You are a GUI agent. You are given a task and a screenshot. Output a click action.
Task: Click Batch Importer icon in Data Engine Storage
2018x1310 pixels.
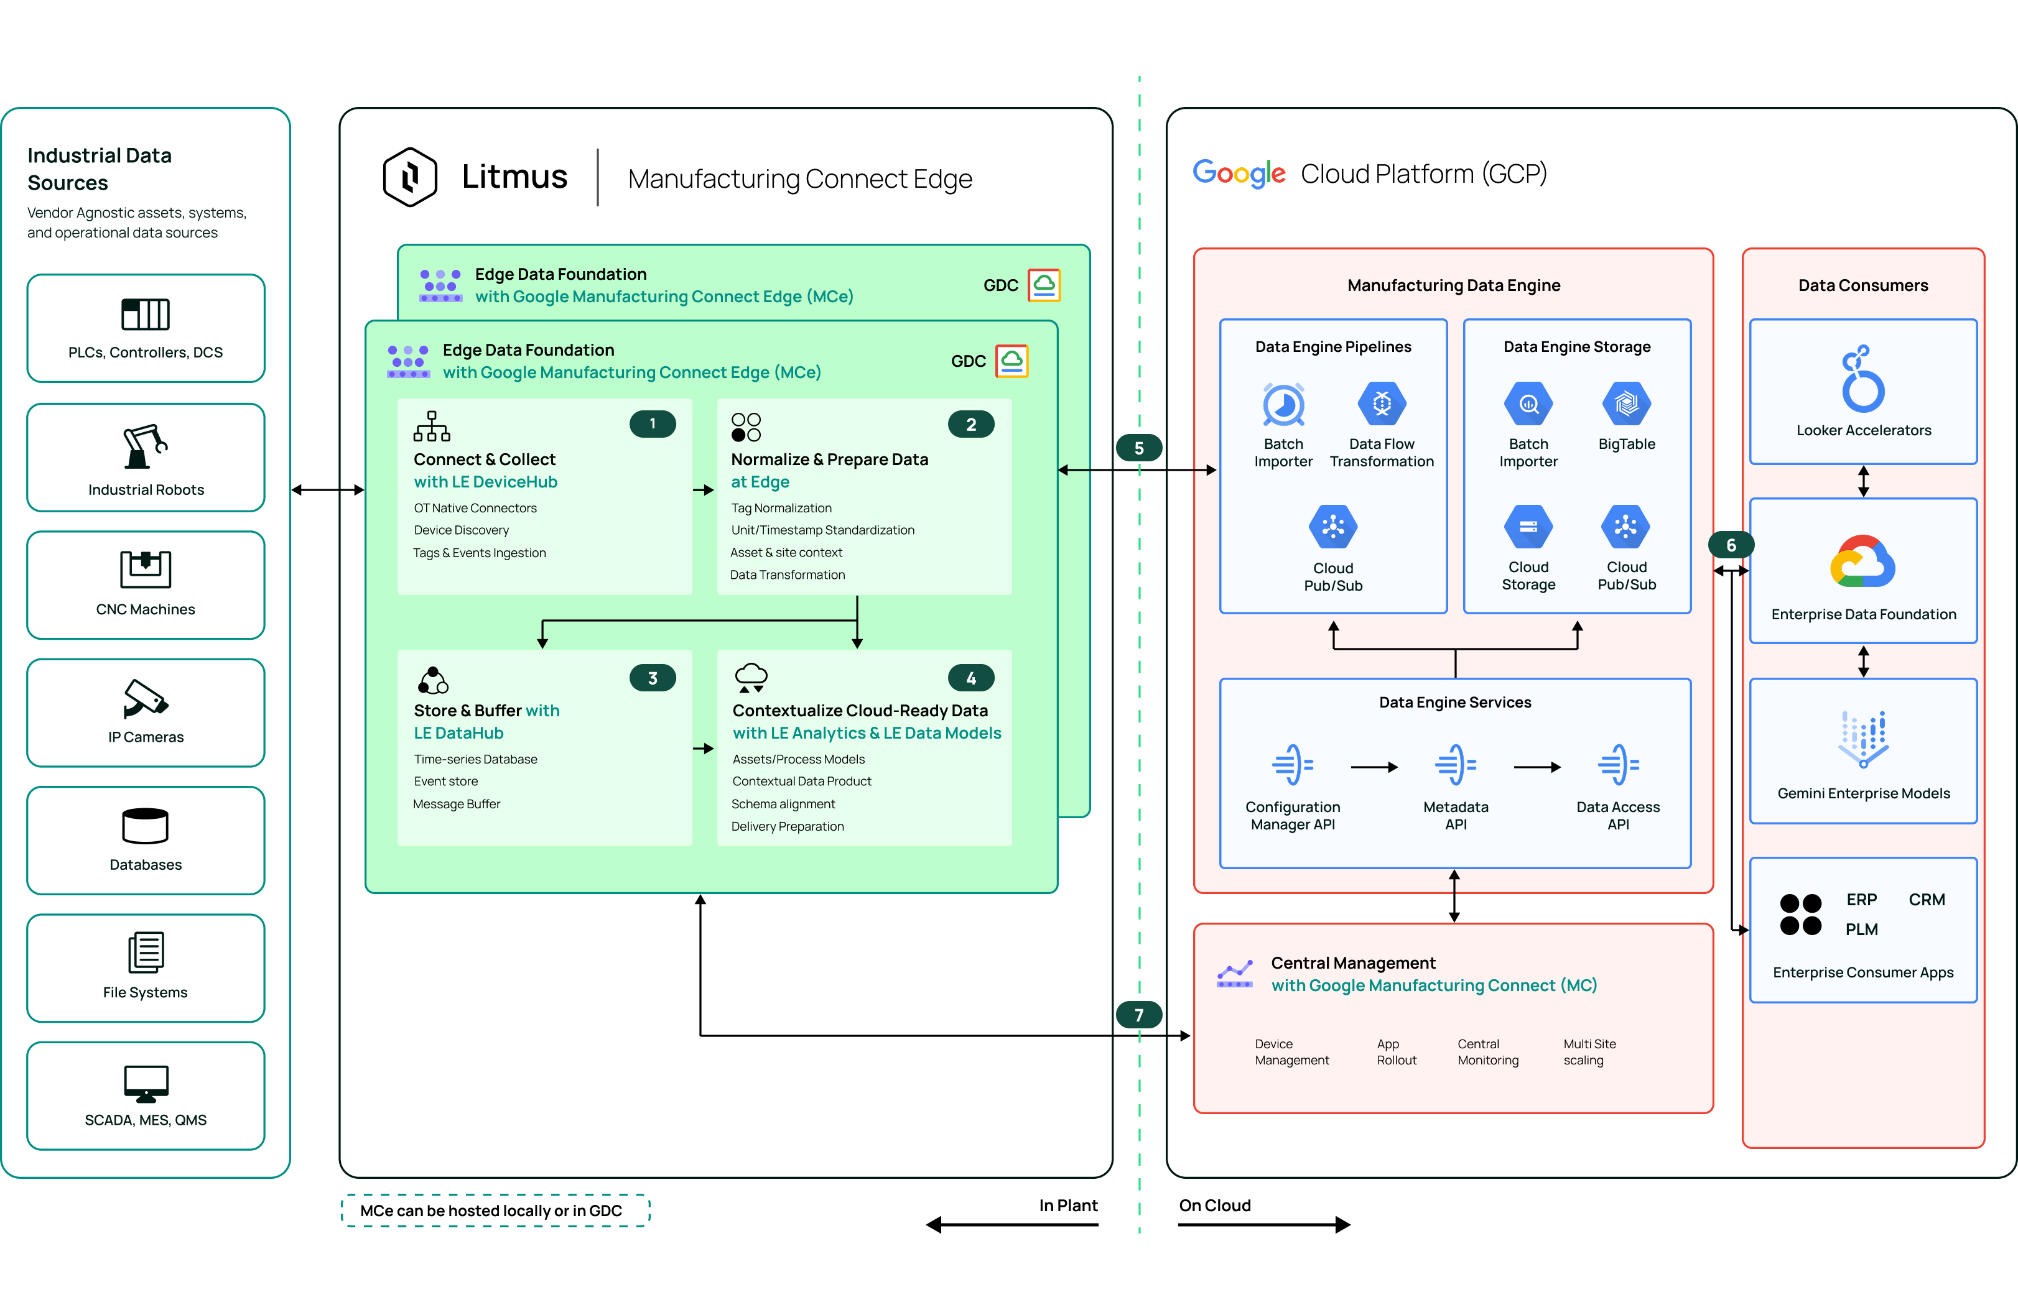point(1528,404)
